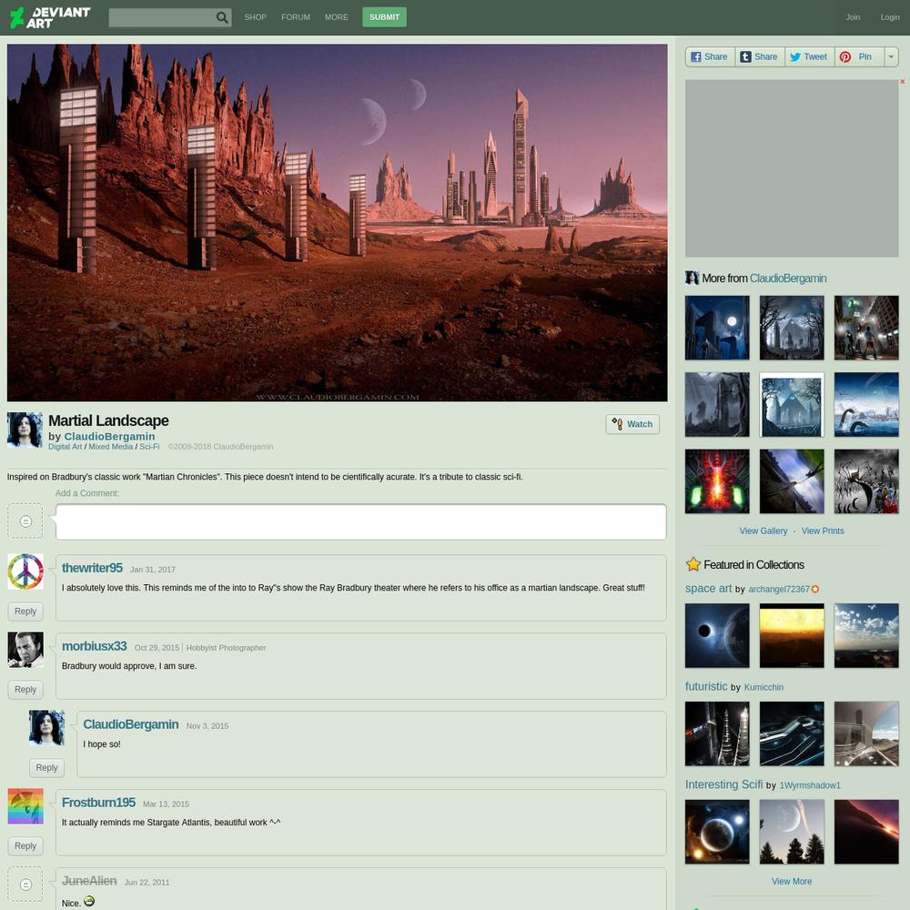
Task: Open the black eclipse thumbnail in space art
Action: coord(717,635)
